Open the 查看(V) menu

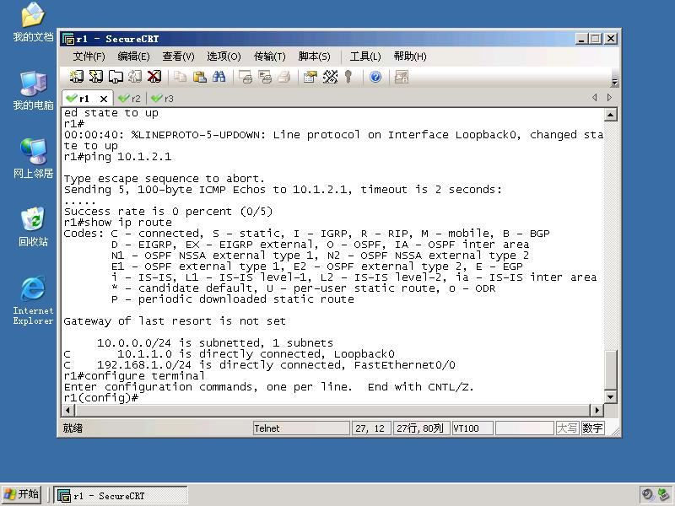pos(179,57)
